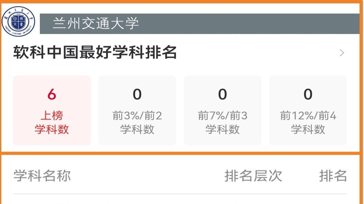The height and width of the screenshot is (204, 364).
Task: Choose the 前7%/前3 学科数 label
Action: pyautogui.click(x=223, y=123)
